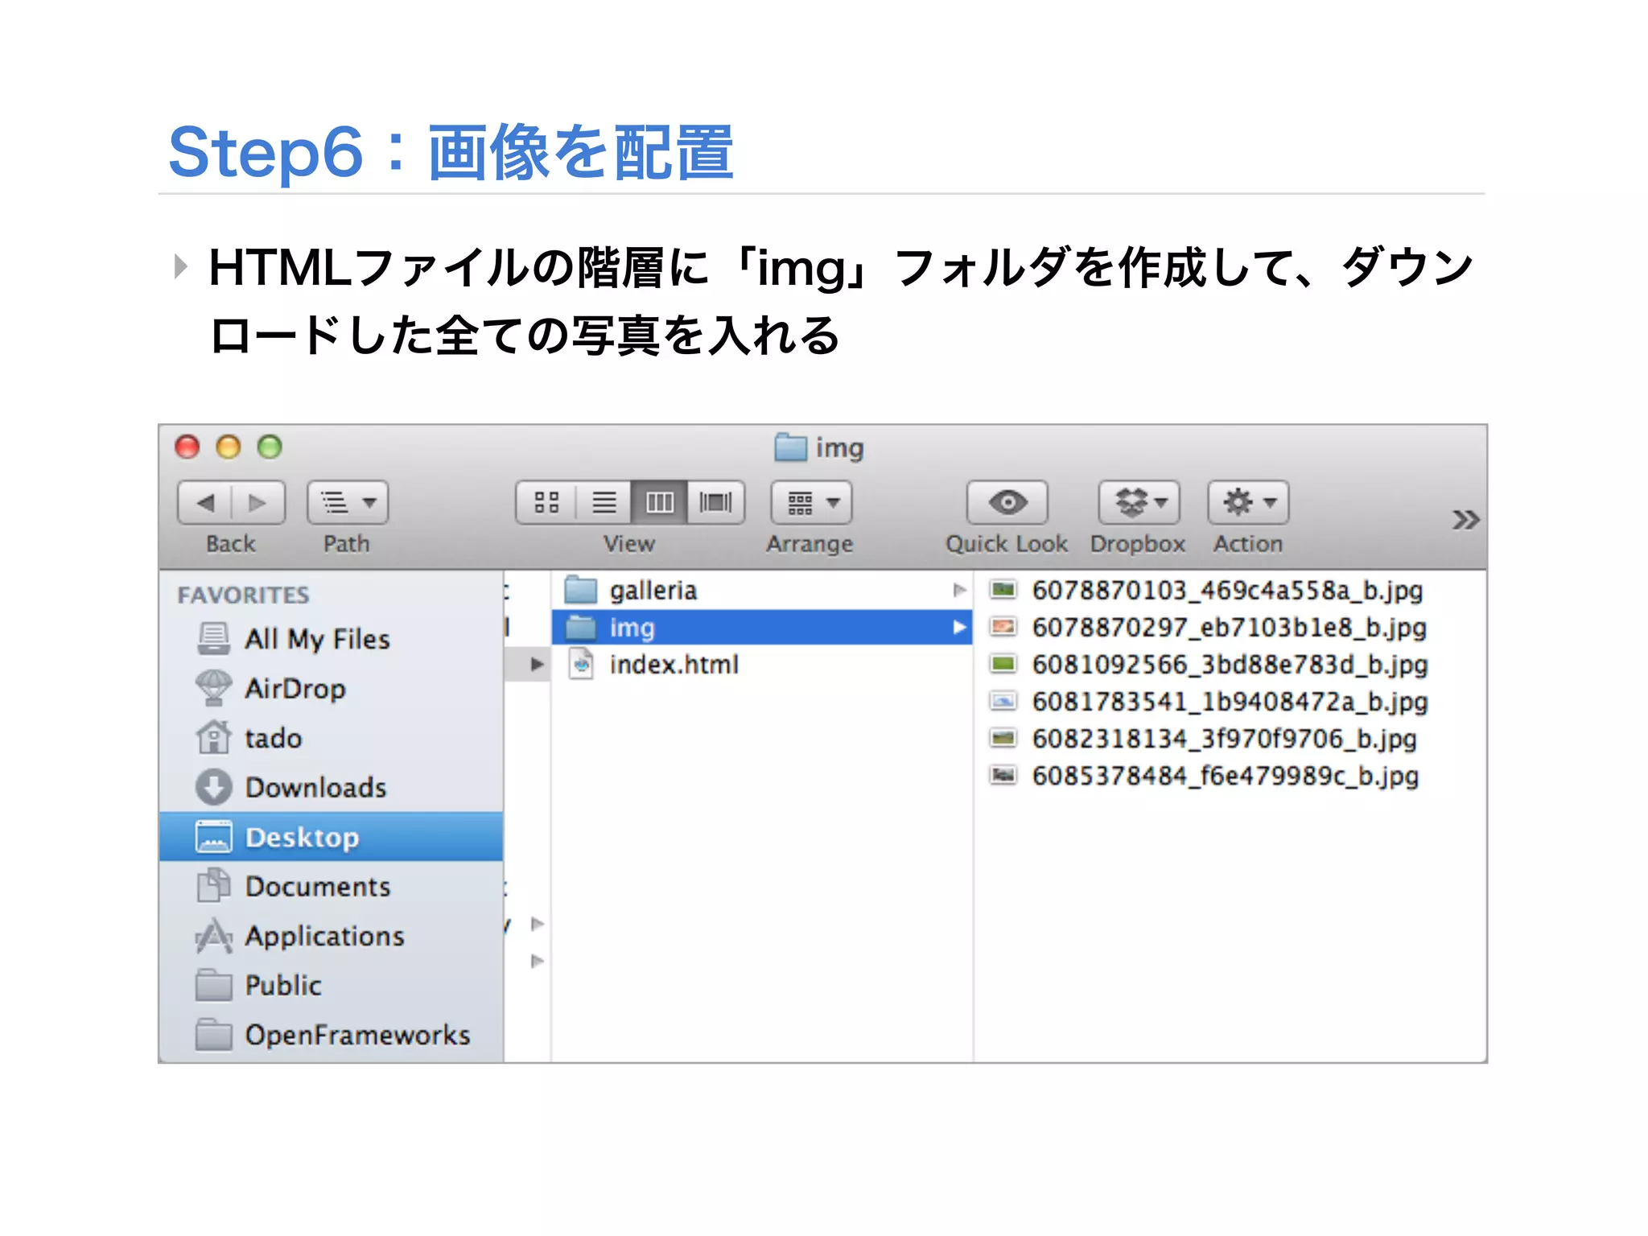Click the Quick Look eye icon
This screenshot has height=1236, width=1648.
1007,503
